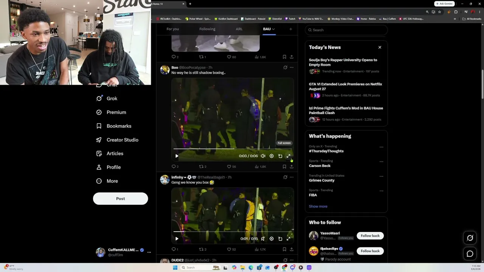This screenshot has height=272, width=484.
Task: Open more options on DUDE2's post
Action: (292, 260)
